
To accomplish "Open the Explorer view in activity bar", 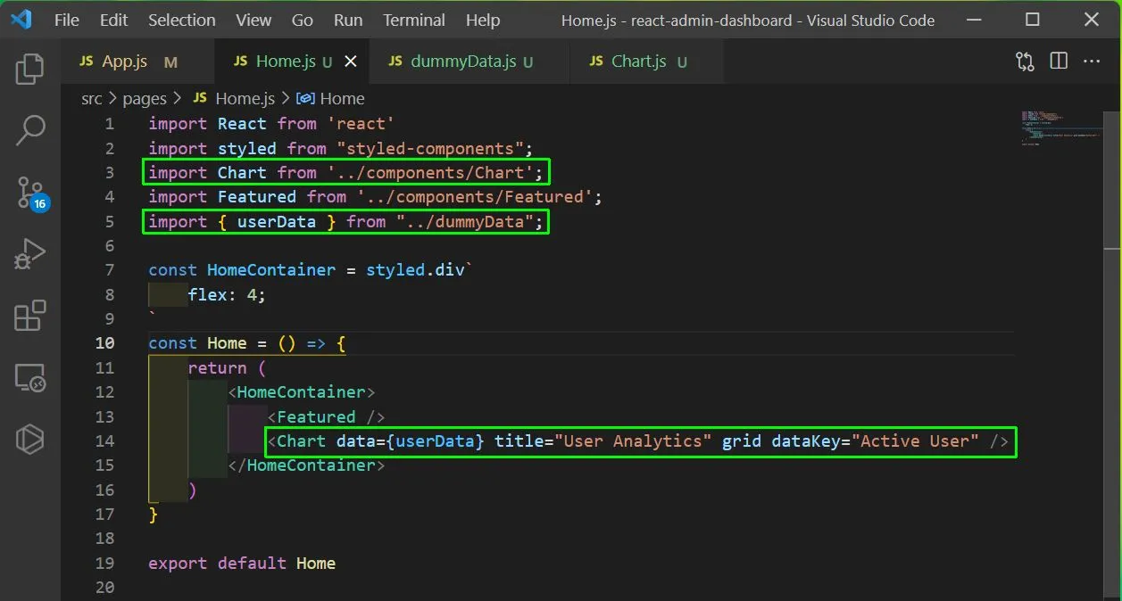I will coord(30,70).
